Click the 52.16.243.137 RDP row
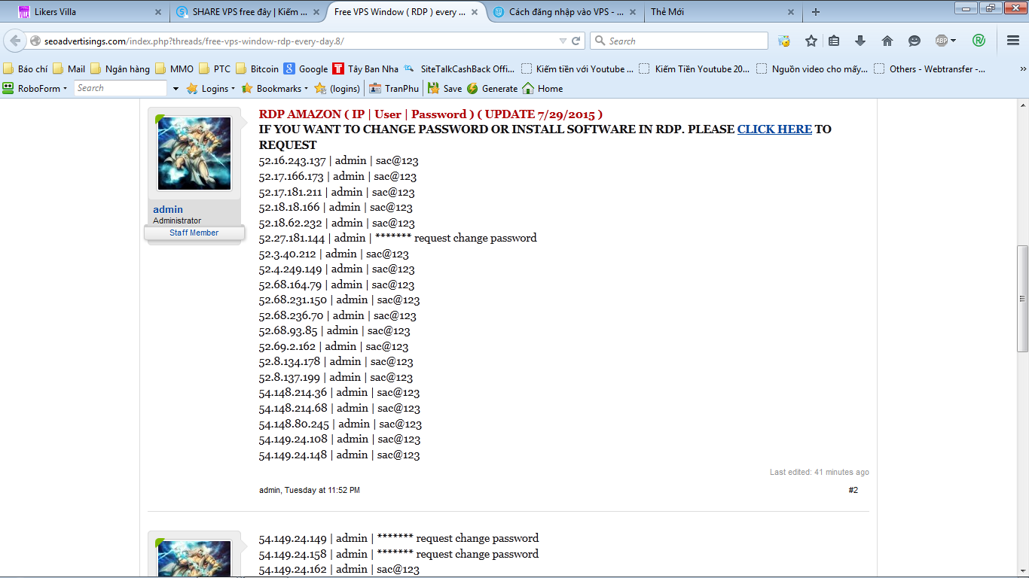 coord(338,160)
